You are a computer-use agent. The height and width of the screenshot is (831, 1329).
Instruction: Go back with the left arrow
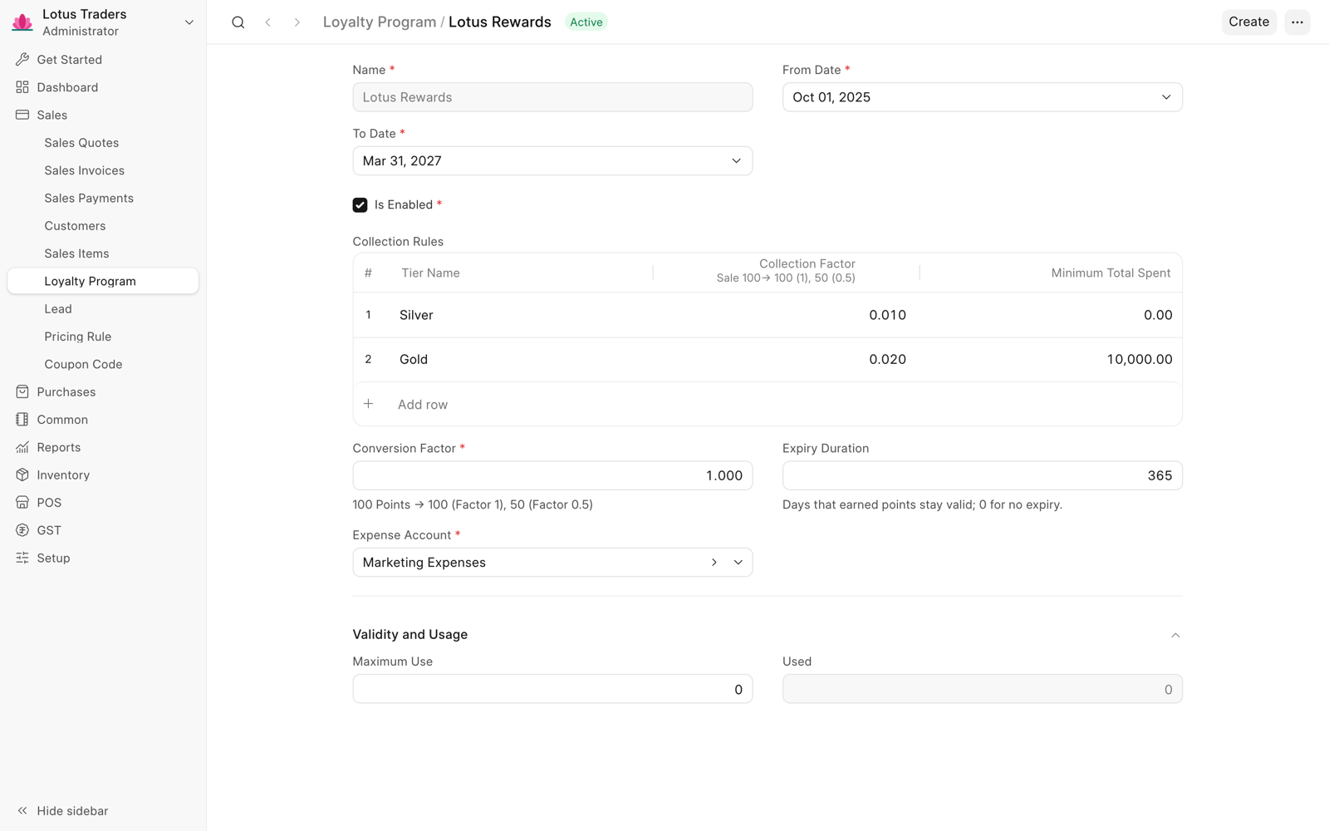click(x=267, y=22)
